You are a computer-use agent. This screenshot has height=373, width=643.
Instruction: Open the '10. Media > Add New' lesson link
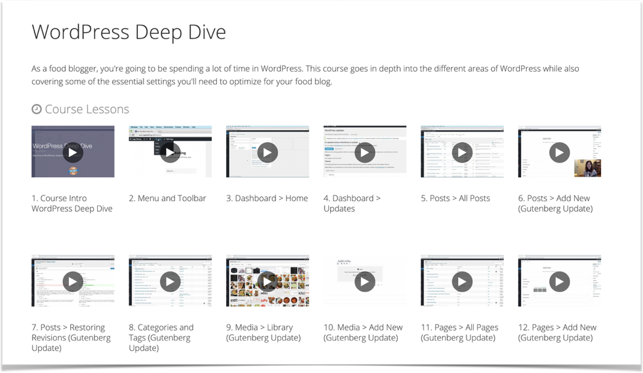pos(363,332)
